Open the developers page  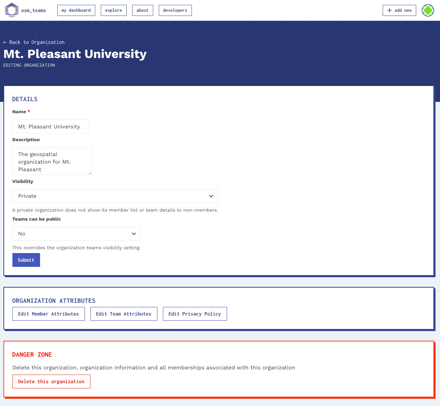point(175,10)
